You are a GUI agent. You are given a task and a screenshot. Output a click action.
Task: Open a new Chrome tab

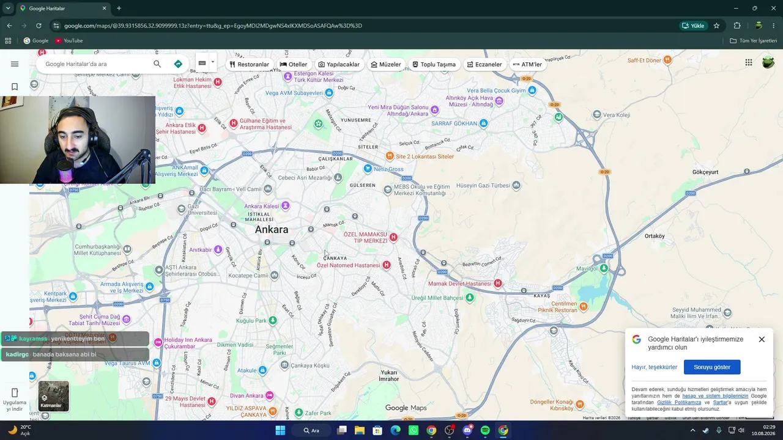(x=119, y=9)
